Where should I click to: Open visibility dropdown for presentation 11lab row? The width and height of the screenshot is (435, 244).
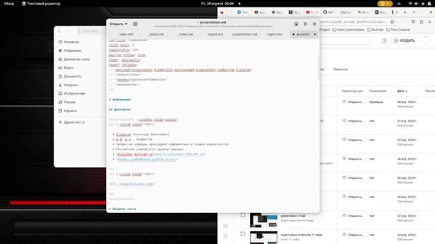355,216
